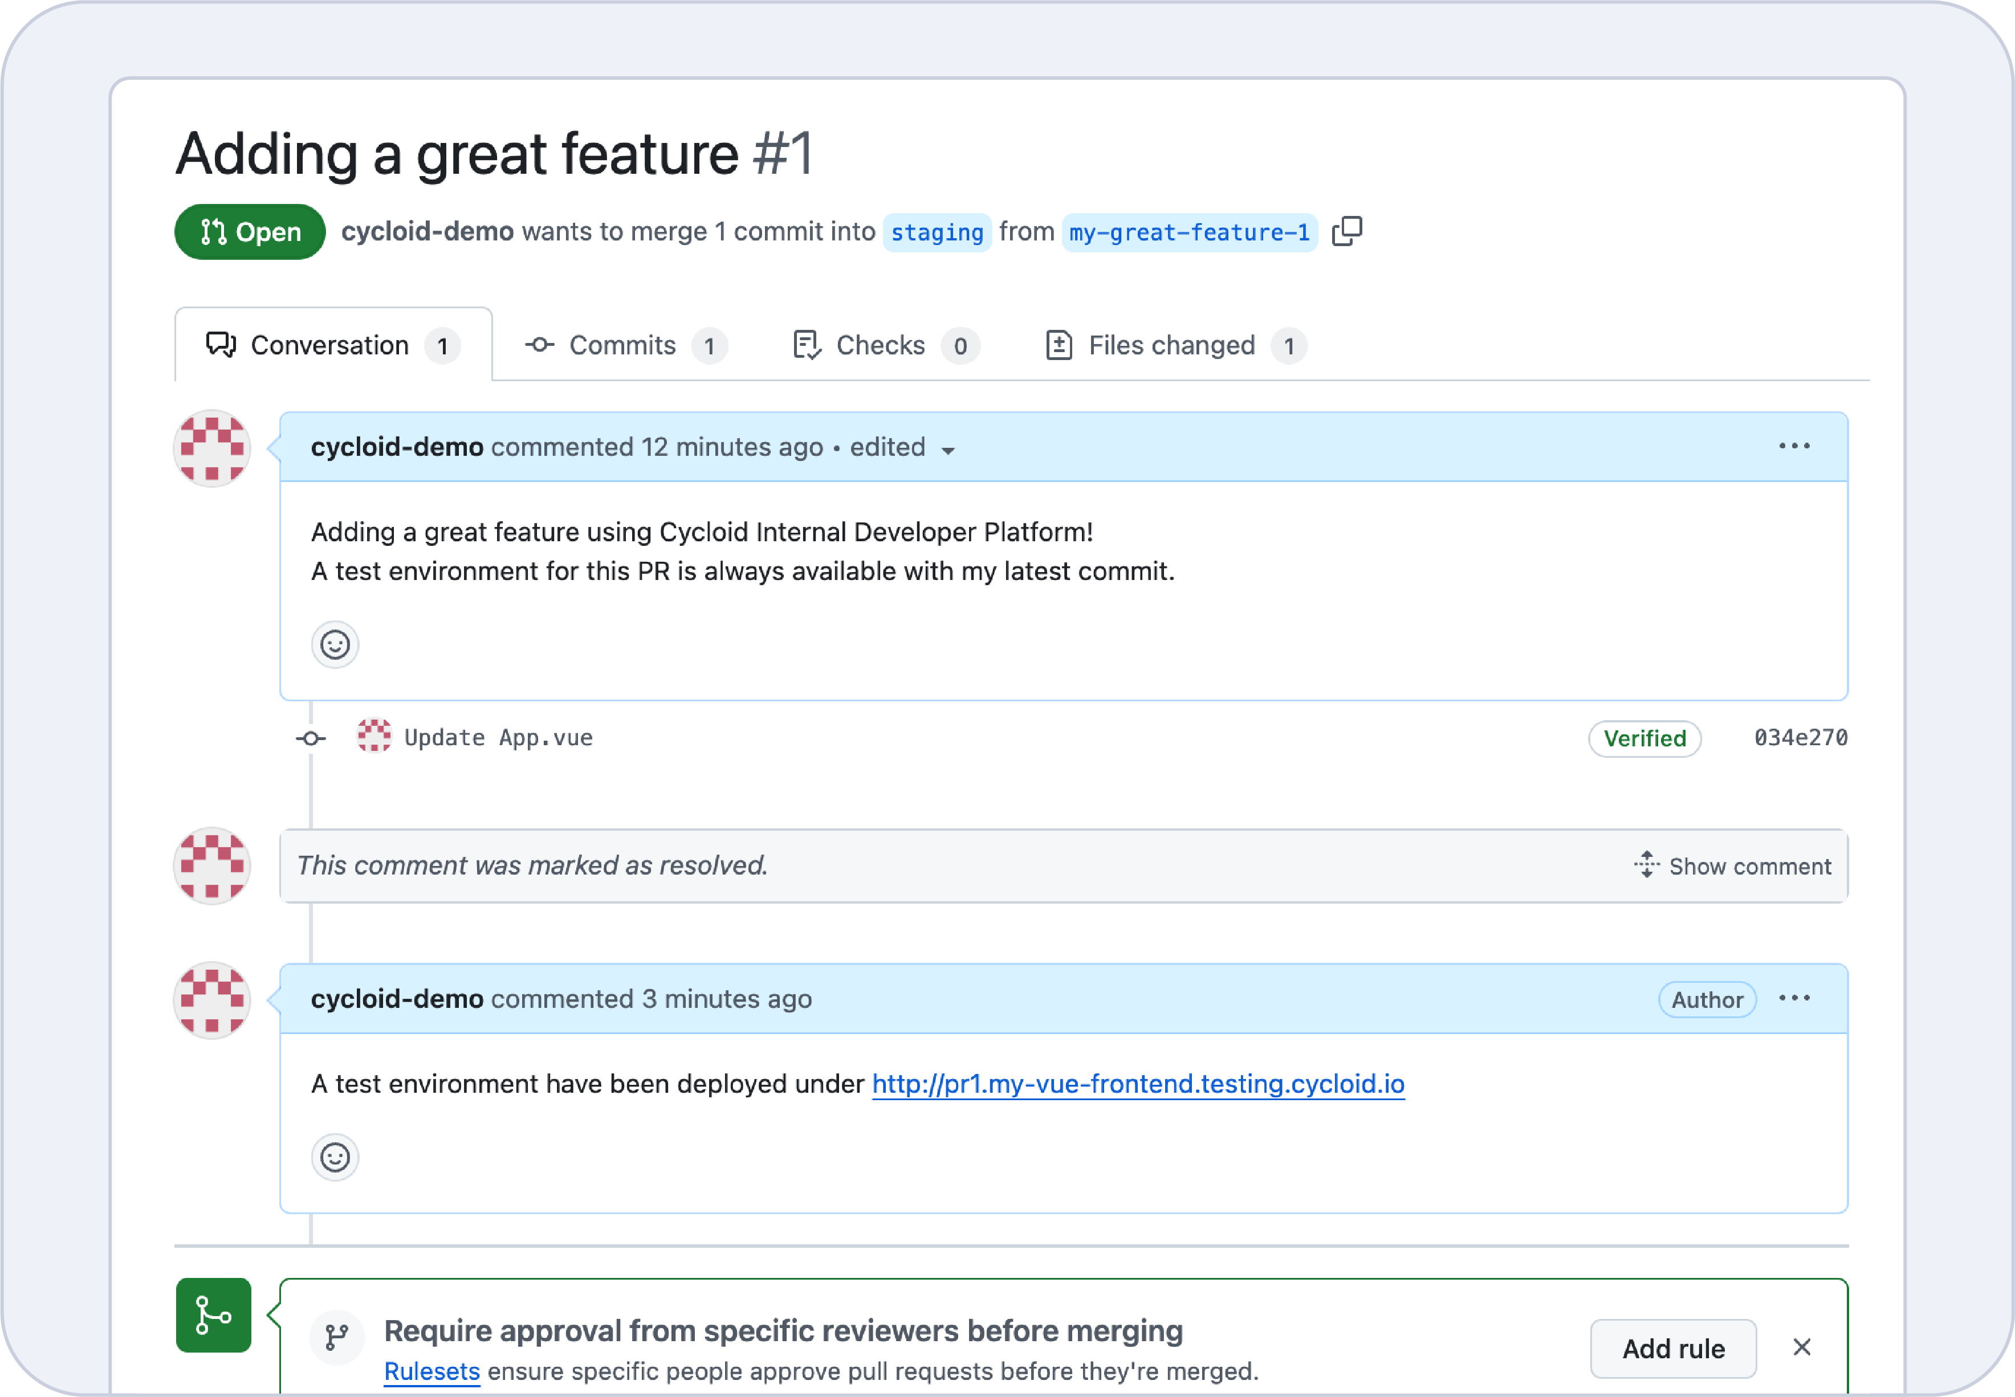Click the avatar beside the first comment
Screen dimensions: 2015x1397
(x=212, y=448)
